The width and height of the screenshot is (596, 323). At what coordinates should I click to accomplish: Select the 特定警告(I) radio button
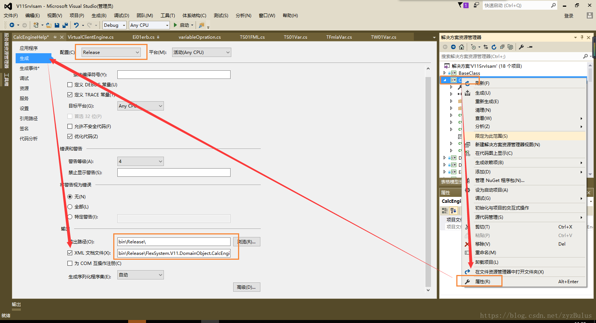(x=70, y=217)
